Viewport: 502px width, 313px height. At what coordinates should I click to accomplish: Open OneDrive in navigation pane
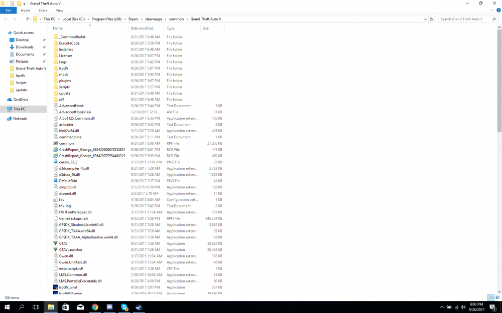pos(21,100)
